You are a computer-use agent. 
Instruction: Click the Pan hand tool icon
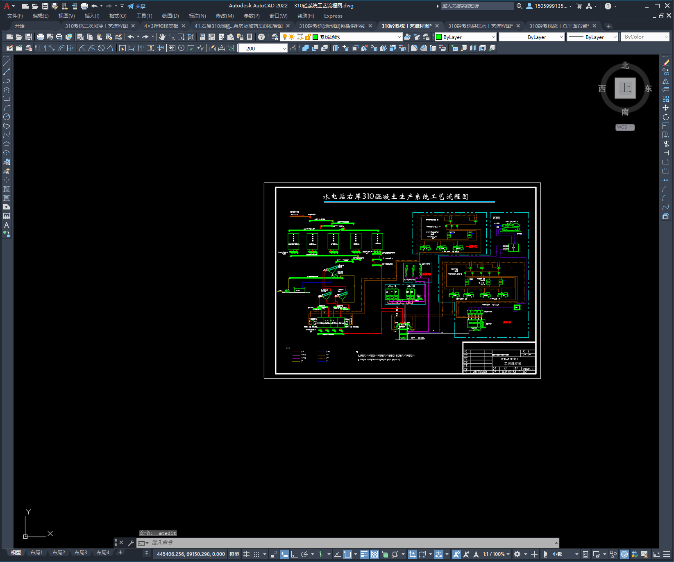click(162, 37)
